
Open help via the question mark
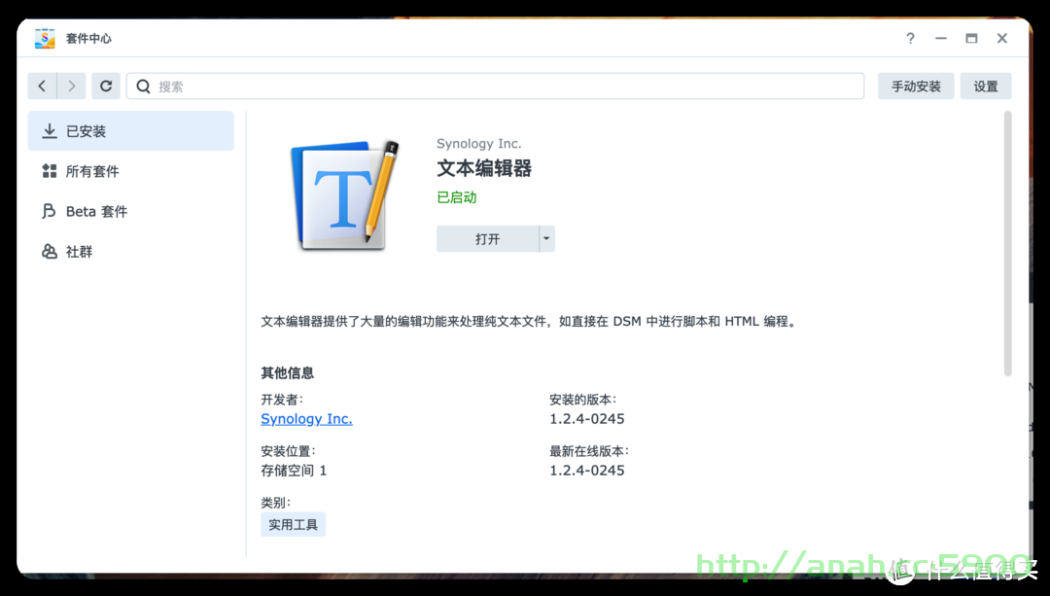910,38
